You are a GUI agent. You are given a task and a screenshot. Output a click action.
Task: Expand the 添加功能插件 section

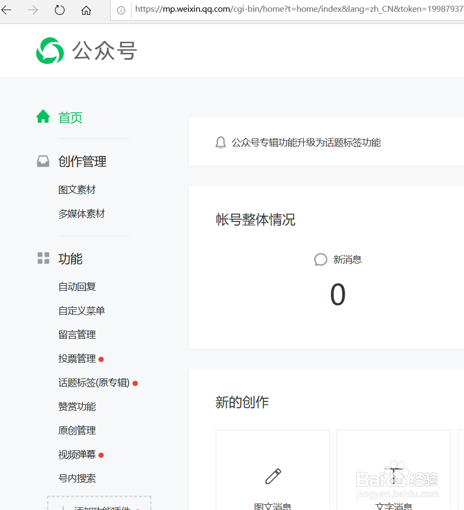pos(99,506)
